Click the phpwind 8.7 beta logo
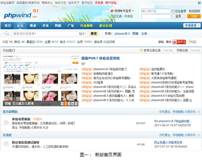The image size is (202, 161). tap(21, 14)
